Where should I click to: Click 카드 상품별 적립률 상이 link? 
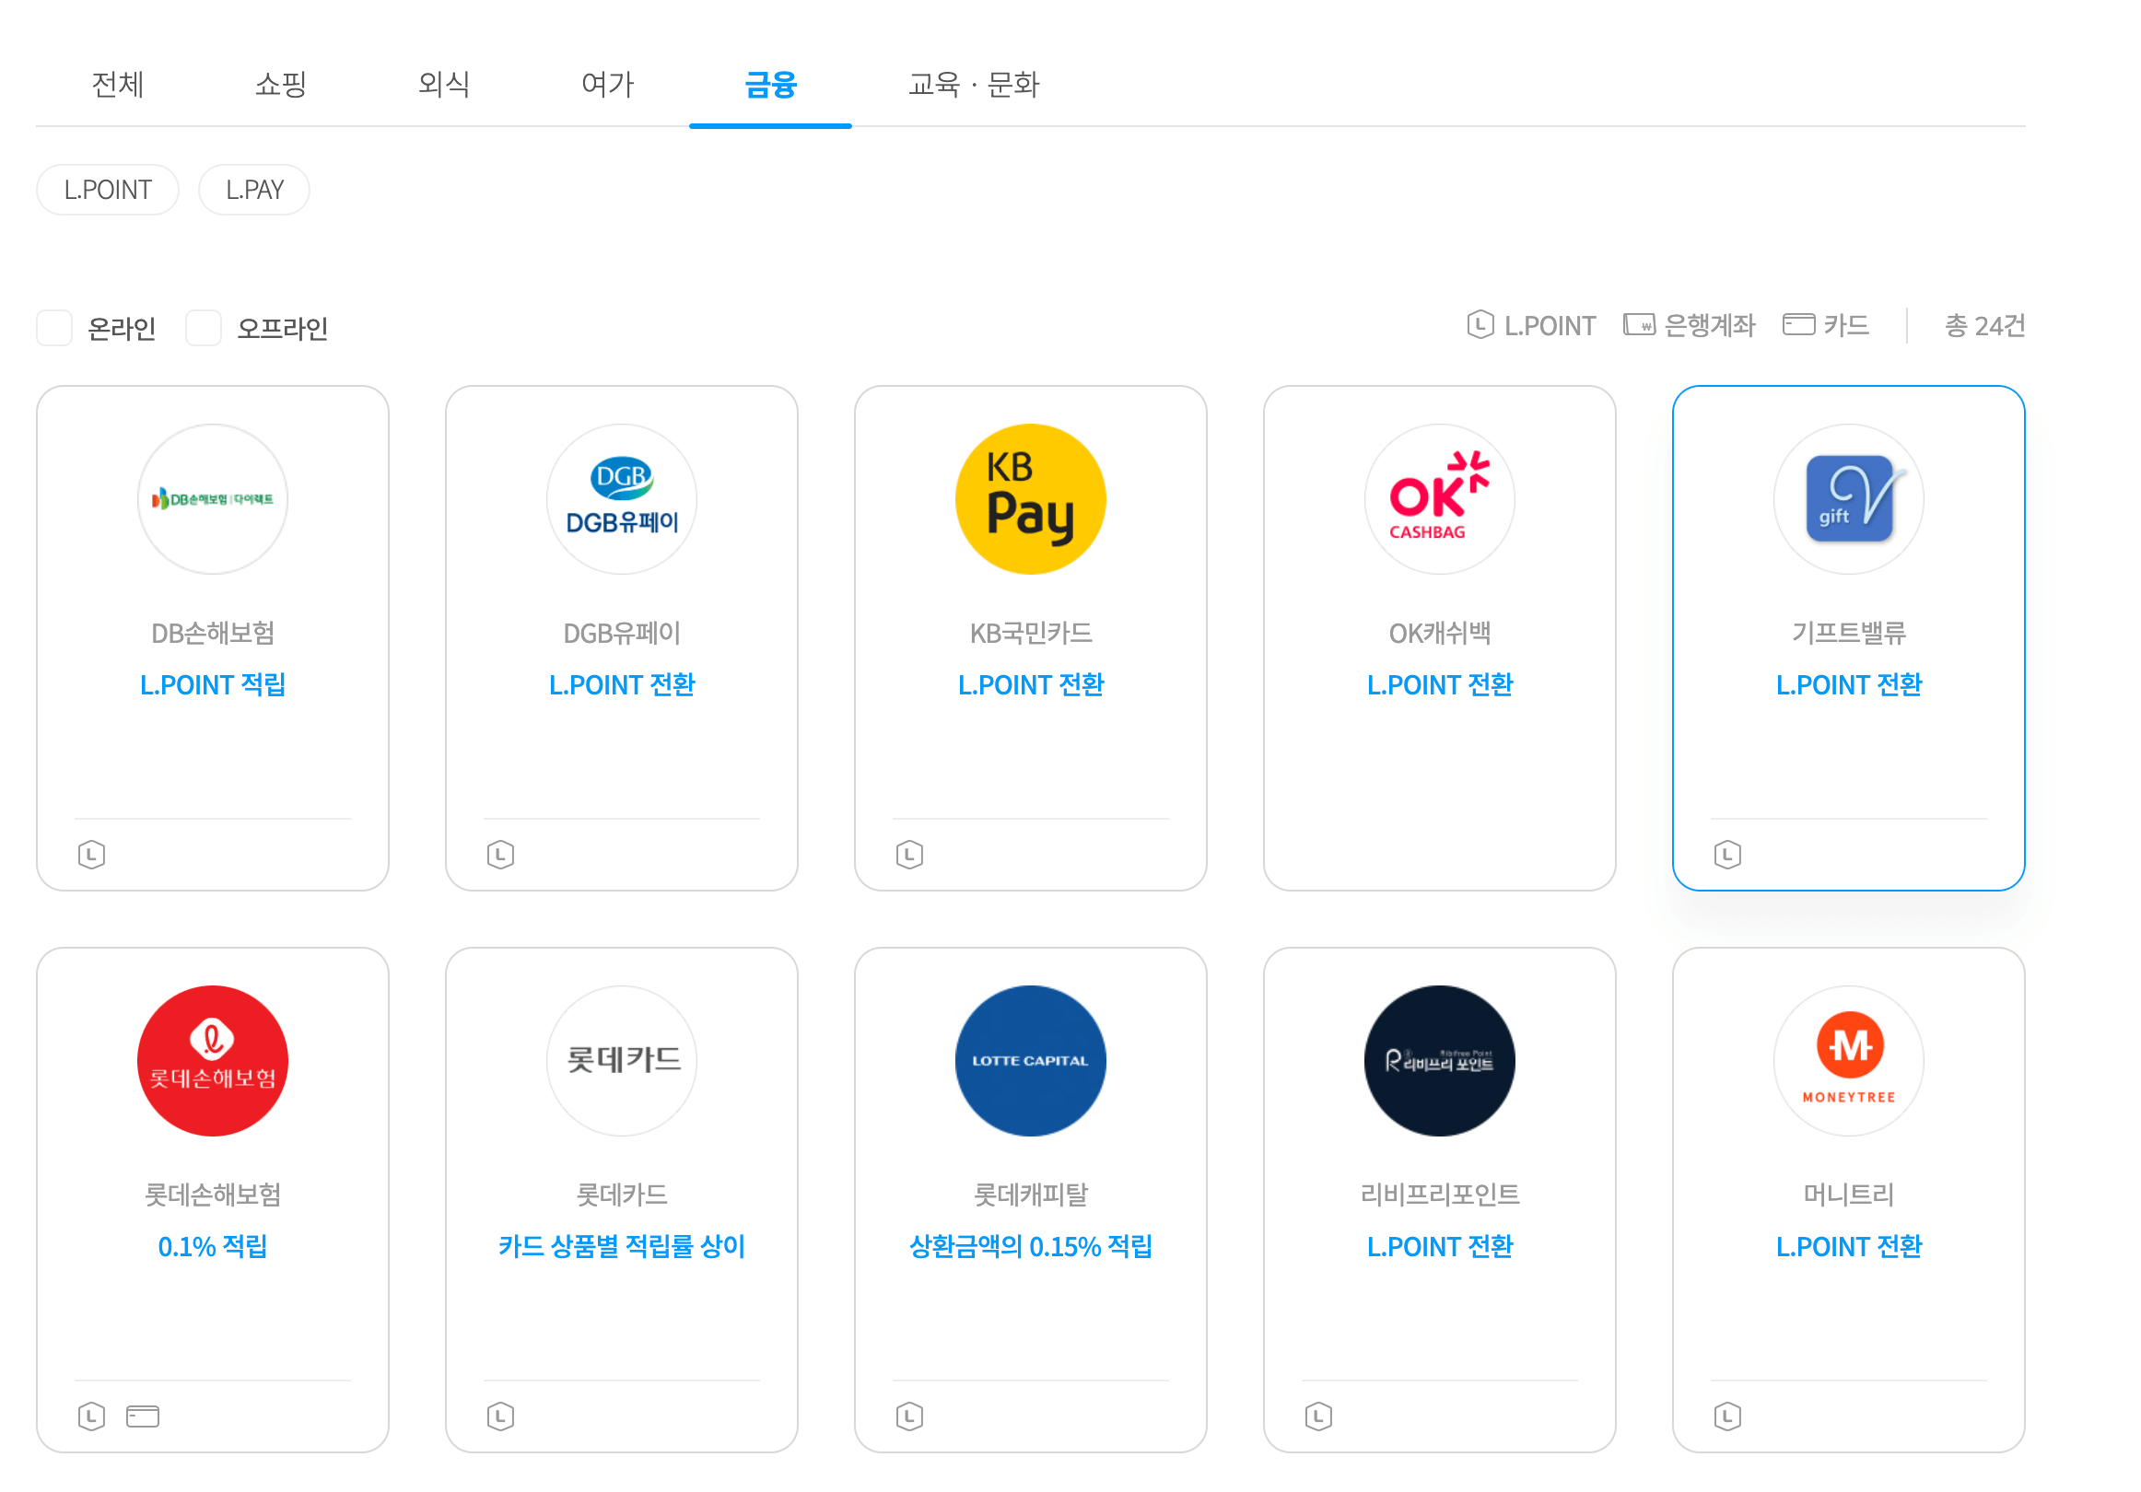[x=621, y=1246]
